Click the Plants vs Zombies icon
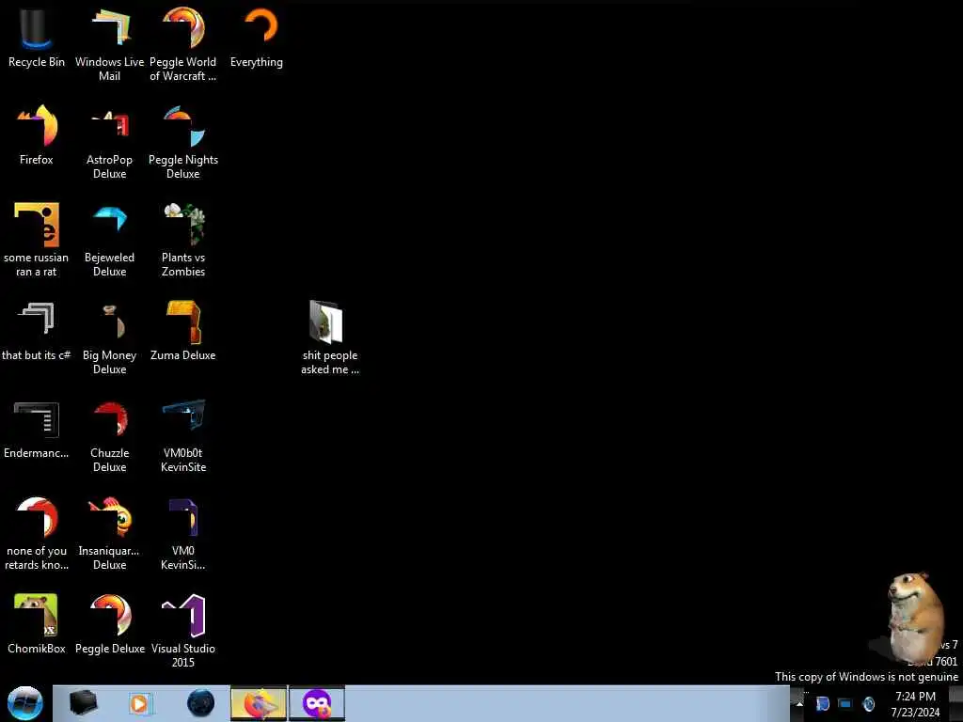 183,240
